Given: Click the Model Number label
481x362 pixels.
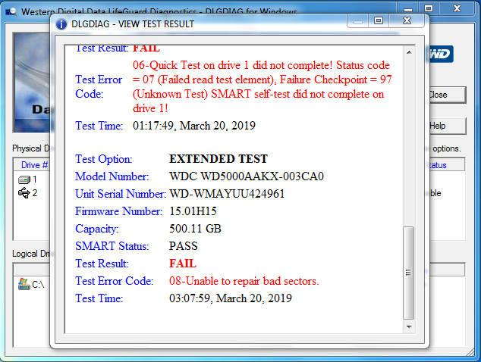Looking at the screenshot, I should tap(112, 176).
